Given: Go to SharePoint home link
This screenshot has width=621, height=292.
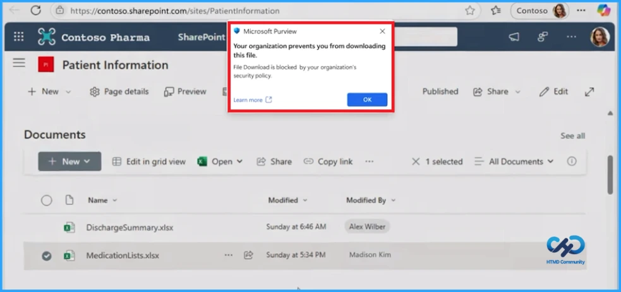Looking at the screenshot, I should click(x=202, y=37).
